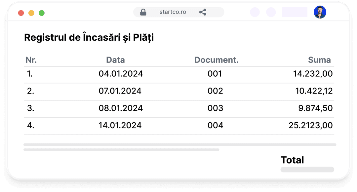This screenshot has height=192, width=357.
Task: Click the first round placeholder toolbar button
Action: tap(255, 12)
